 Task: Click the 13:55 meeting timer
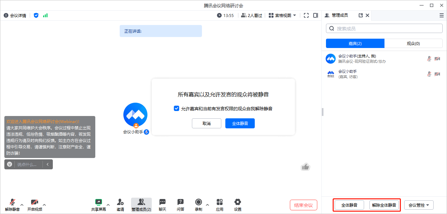225,15
